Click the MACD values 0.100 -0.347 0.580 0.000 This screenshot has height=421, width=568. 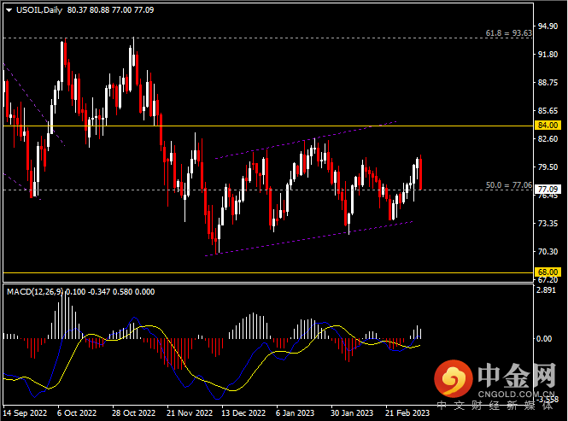tap(110, 292)
